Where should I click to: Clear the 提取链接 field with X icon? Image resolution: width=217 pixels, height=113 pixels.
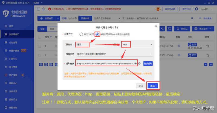point(139,64)
